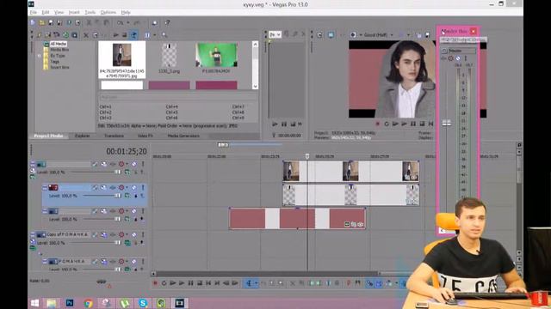Click the What's This help icon
The width and height of the screenshot is (551, 309).
click(167, 23)
